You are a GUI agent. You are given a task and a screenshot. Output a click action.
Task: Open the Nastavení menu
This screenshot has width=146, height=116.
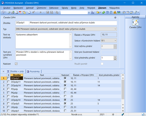point(18,8)
